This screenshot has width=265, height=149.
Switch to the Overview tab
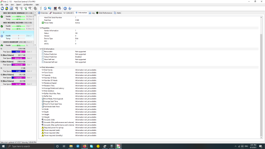click(x=43, y=13)
